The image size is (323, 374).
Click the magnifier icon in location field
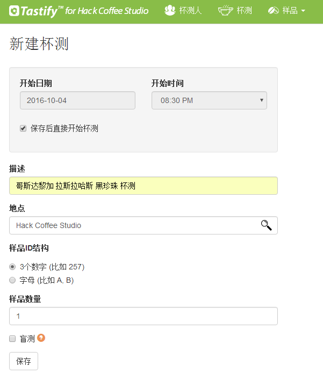pyautogui.click(x=266, y=225)
